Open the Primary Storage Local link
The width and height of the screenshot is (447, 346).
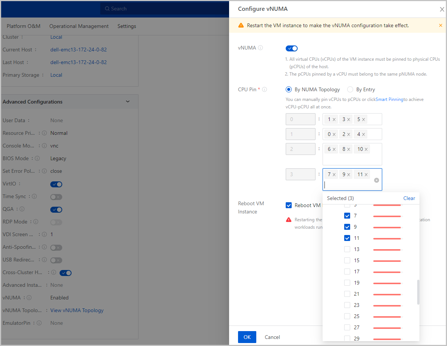(56, 75)
